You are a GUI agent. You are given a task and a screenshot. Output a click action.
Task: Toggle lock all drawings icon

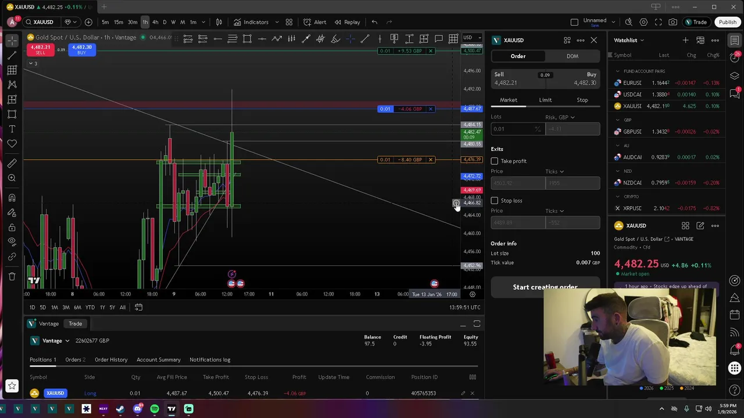(x=12, y=227)
